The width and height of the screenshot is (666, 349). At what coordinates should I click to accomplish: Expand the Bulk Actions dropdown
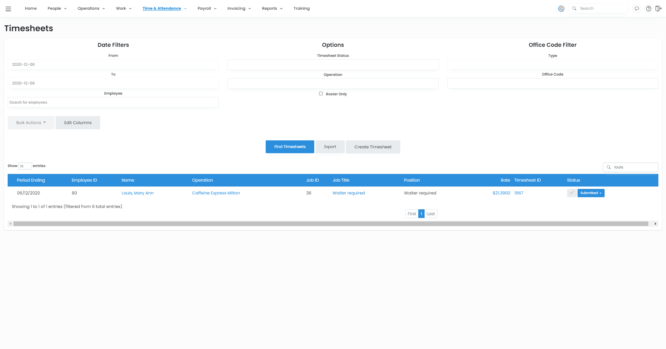pyautogui.click(x=31, y=123)
